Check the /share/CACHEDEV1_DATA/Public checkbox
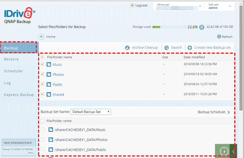Screen dimensions: 244x158 point(42,149)
